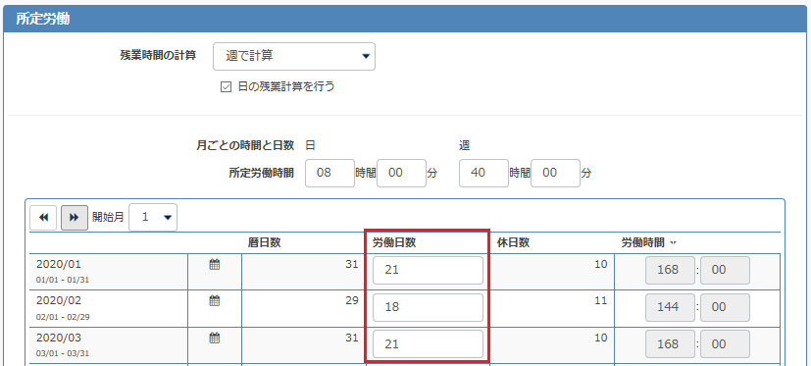Image resolution: width=811 pixels, height=366 pixels.
Task: Edit weekly minutes field next to 40
Action: 555,173
